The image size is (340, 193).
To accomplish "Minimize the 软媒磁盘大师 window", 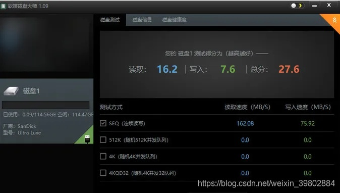I will click(x=314, y=6).
